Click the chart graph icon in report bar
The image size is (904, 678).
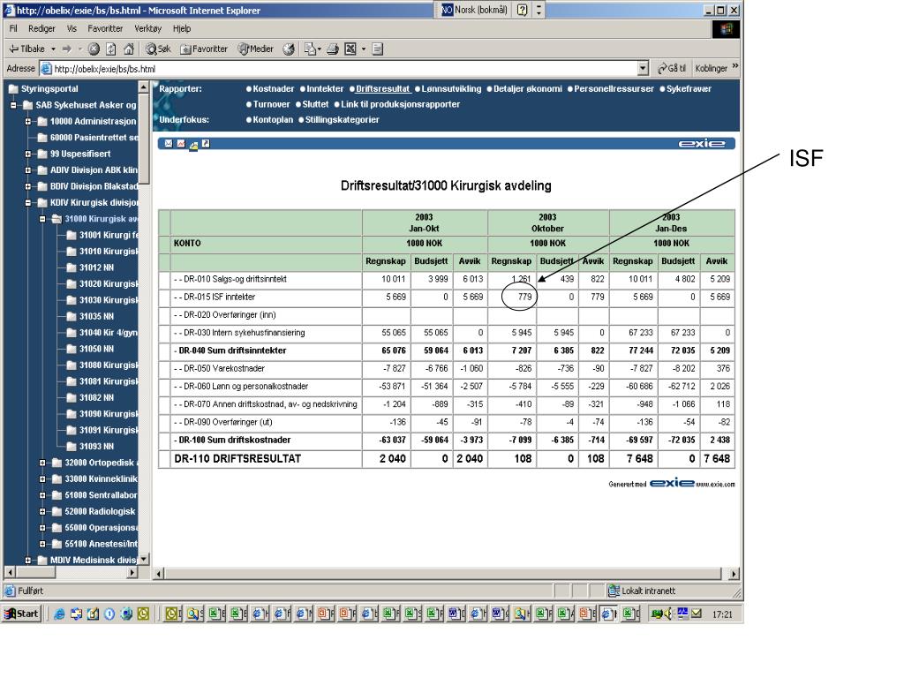pos(181,144)
